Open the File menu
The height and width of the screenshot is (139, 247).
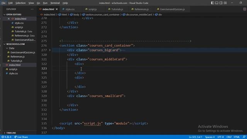coord(3,3)
